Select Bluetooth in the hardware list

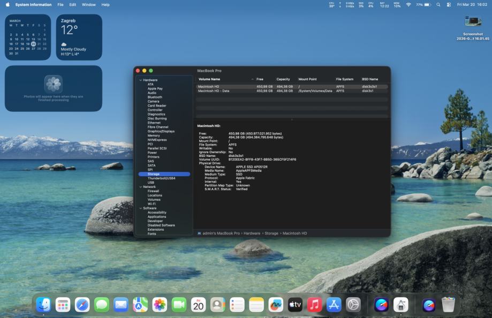(x=155, y=97)
